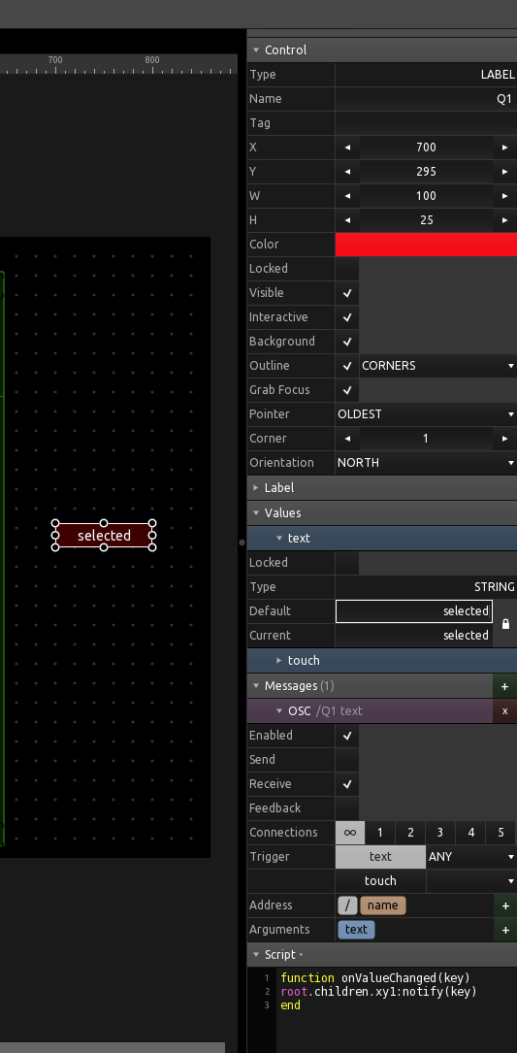Decrease the X value with left arrow
517x1053 pixels.
click(x=347, y=148)
